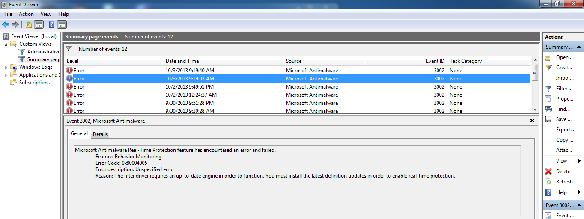This screenshot has width=584, height=219.
Task: Click the Back arrow toolbar icon
Action: [6, 24]
